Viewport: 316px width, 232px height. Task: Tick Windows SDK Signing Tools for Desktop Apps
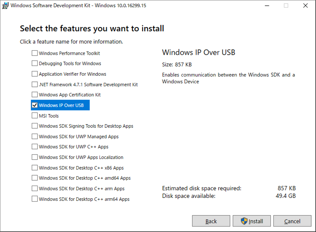coord(35,126)
